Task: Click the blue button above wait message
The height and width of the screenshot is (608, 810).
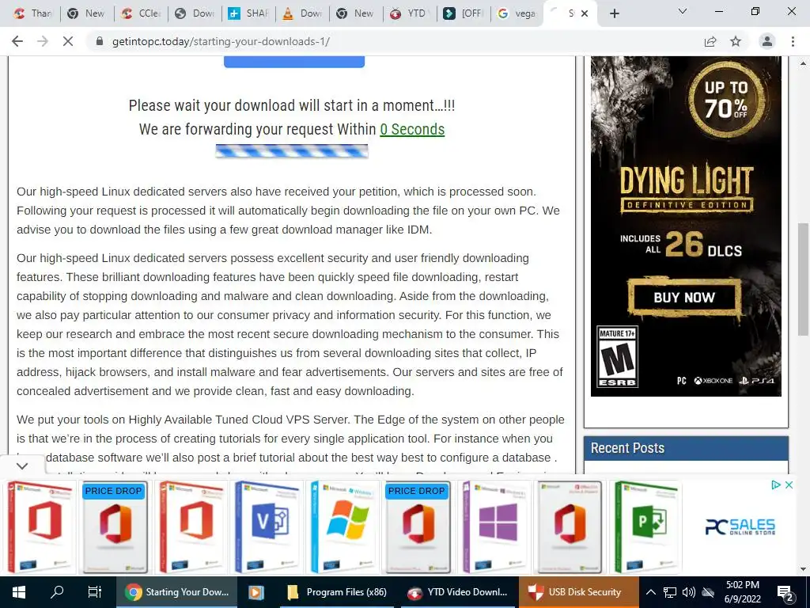Action: coord(294,62)
